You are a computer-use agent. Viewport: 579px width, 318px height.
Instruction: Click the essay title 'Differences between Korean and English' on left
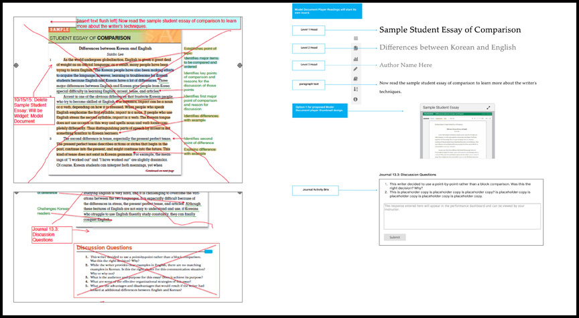click(x=115, y=48)
